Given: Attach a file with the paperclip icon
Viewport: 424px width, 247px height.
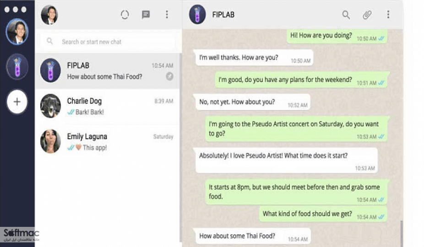Looking at the screenshot, I should tap(367, 15).
